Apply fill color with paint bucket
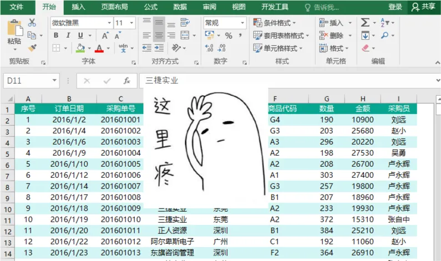Image resolution: width=441 pixels, height=261 pixels. (80, 48)
